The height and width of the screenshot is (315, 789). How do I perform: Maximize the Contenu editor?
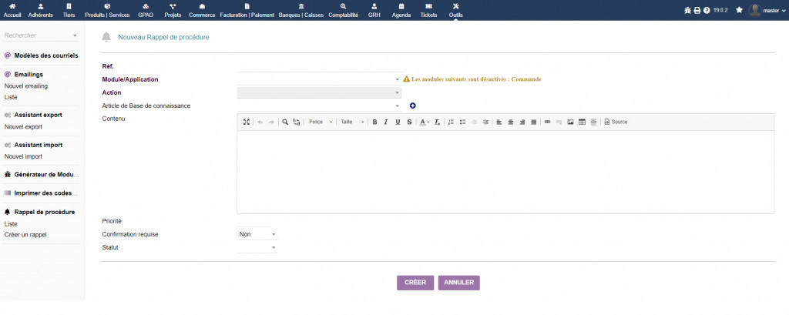[x=247, y=122]
